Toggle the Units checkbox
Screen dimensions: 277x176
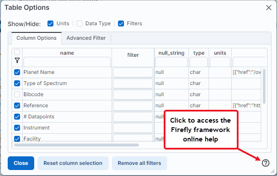coord(50,23)
